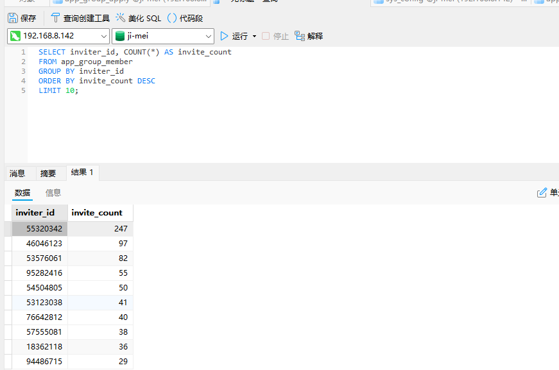The width and height of the screenshot is (559, 370).
Task: Click app_group_member in the FROM clause
Action: pyautogui.click(x=97, y=62)
